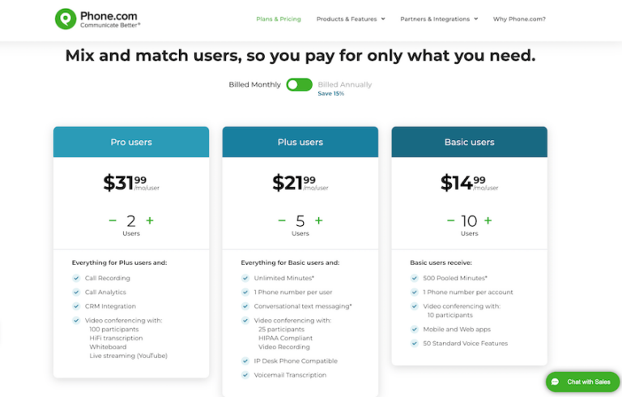Select the Billed Annually option
This screenshot has width=622, height=397.
tap(345, 84)
